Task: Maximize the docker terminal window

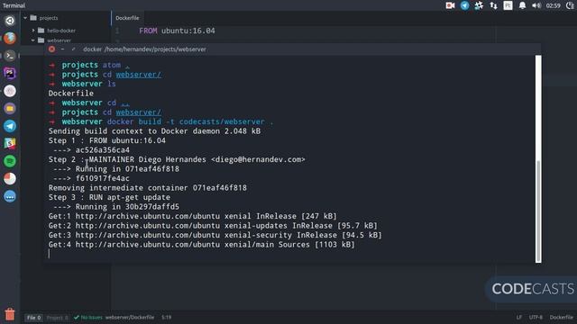Action: [73, 49]
